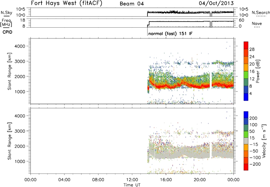Click the '16:00' time tick label

click(166, 180)
